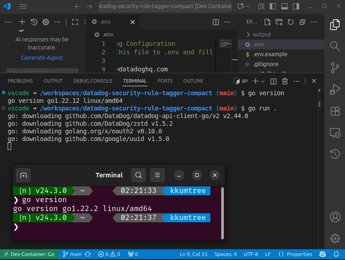Switch to the PROBLEMS panel tab
Screen dimensions: 345x260
click(x=20, y=81)
